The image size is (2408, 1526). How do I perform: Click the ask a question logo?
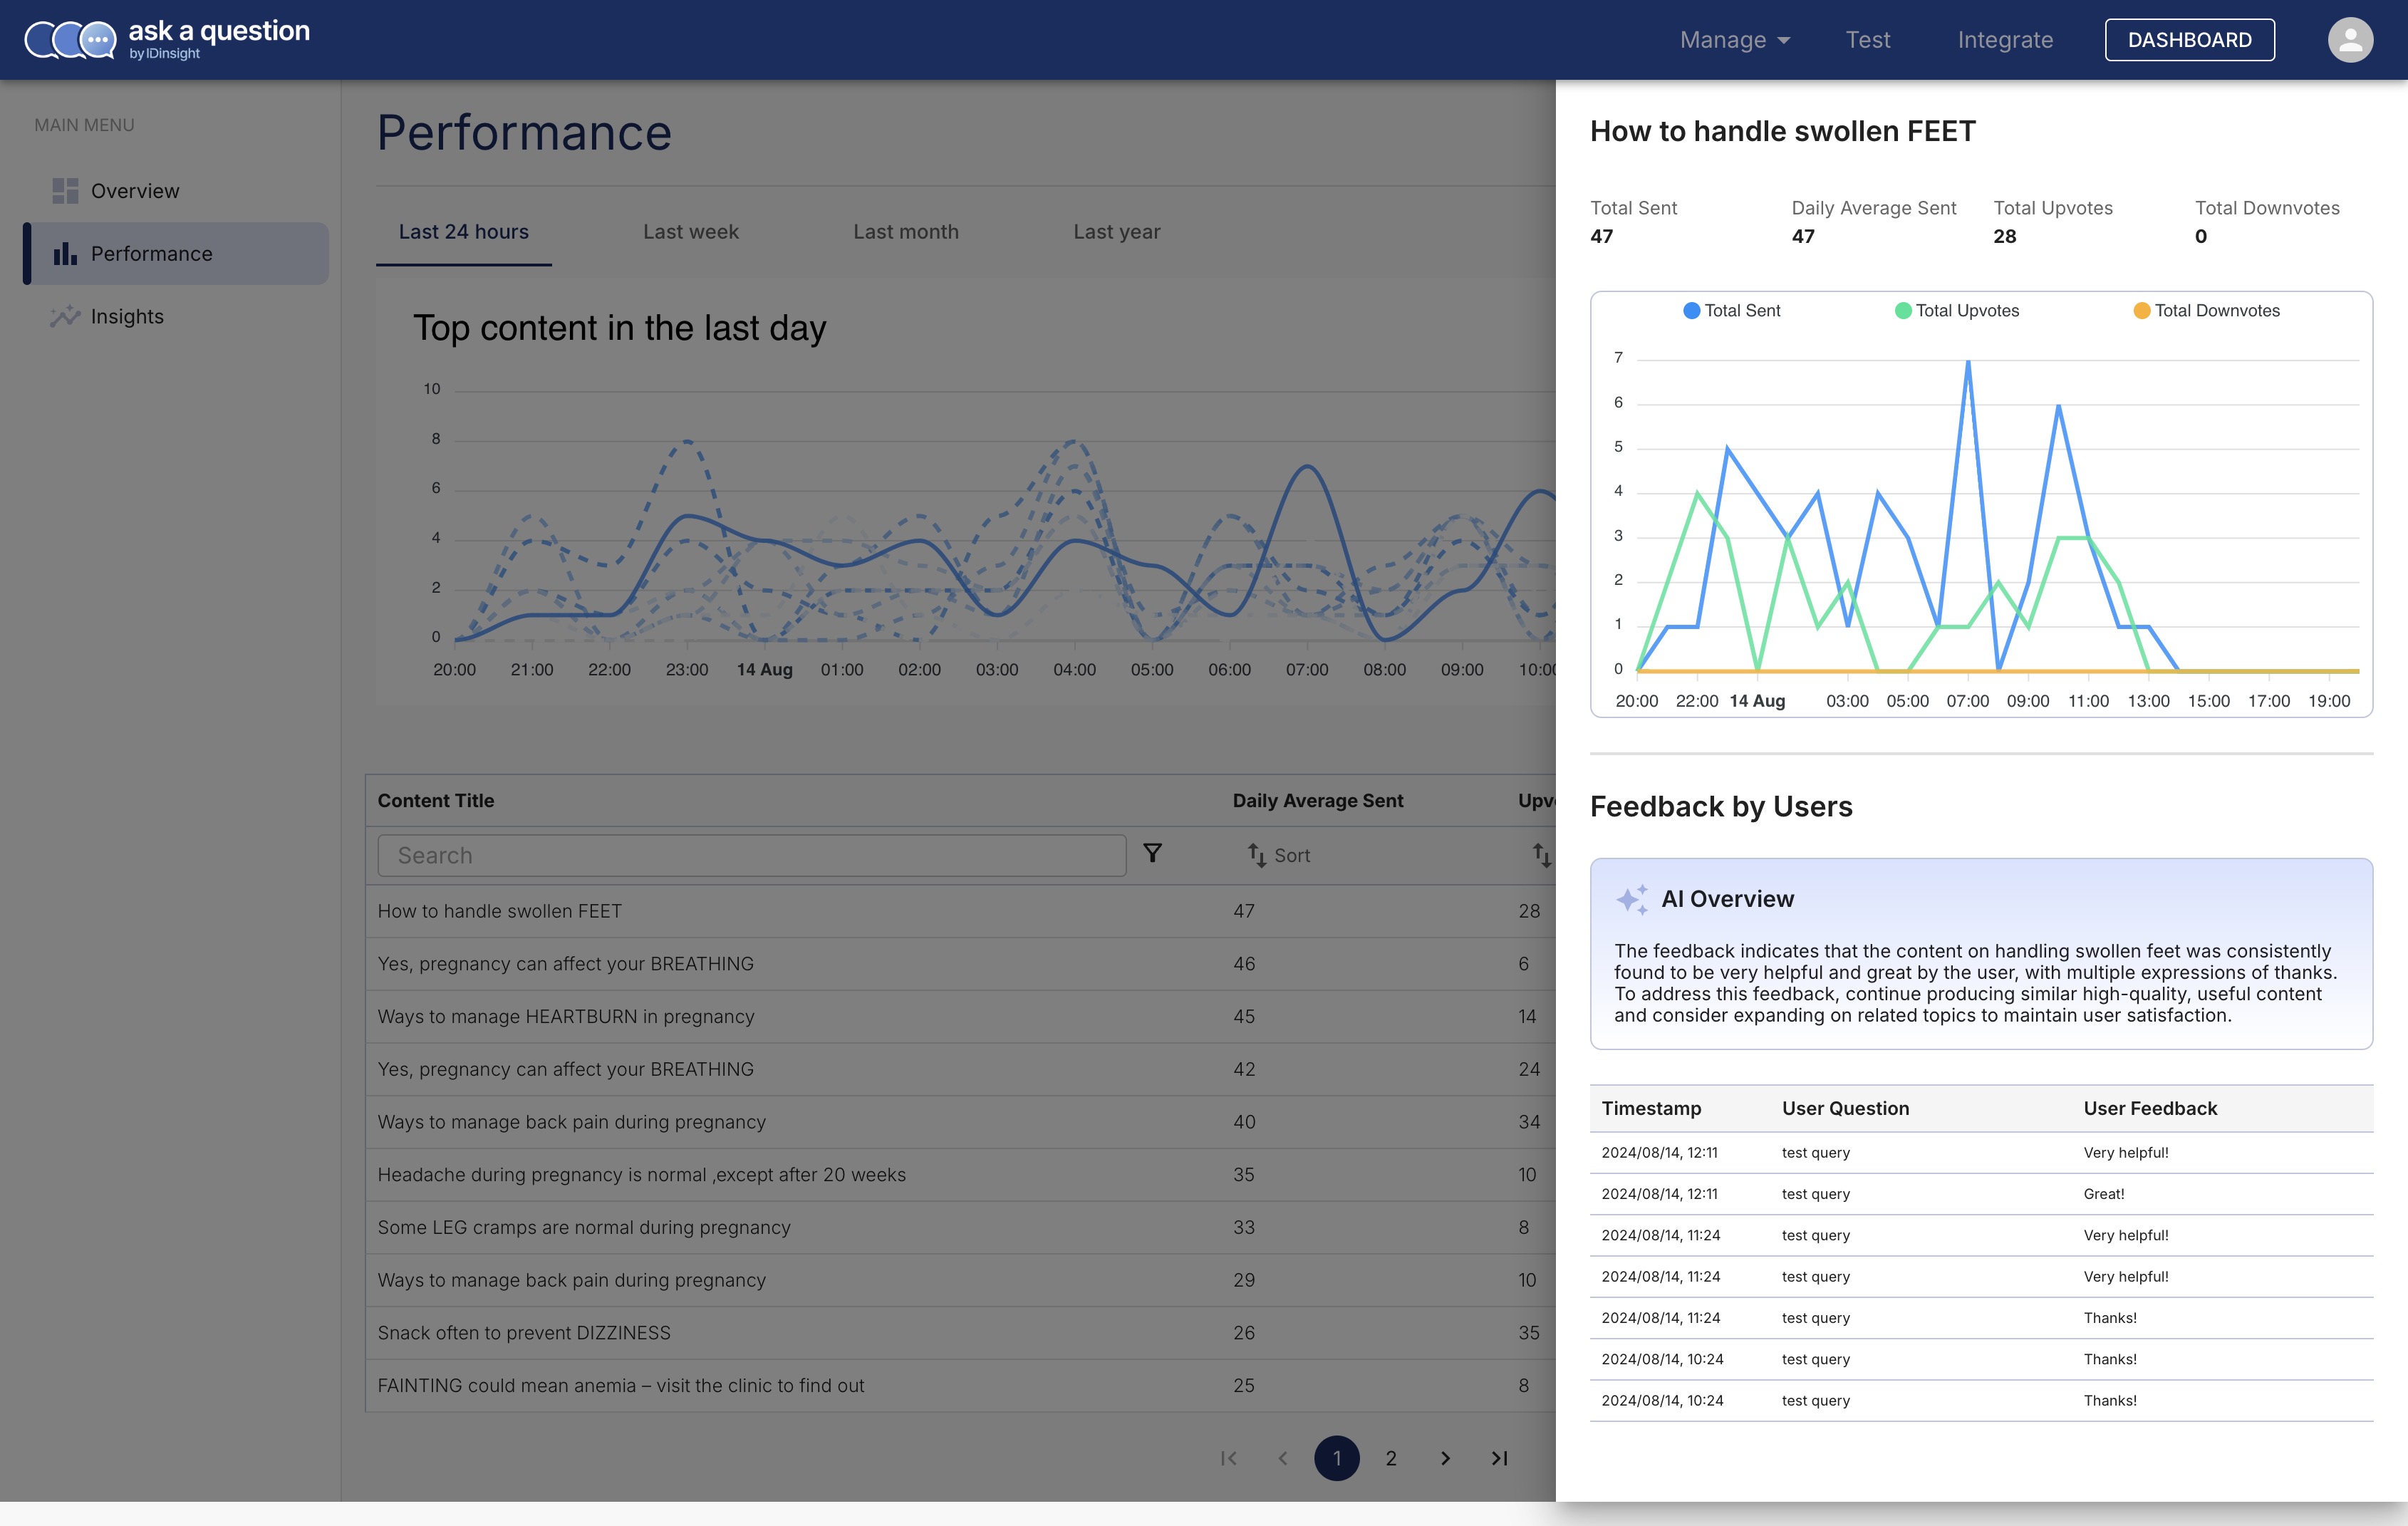click(x=167, y=40)
